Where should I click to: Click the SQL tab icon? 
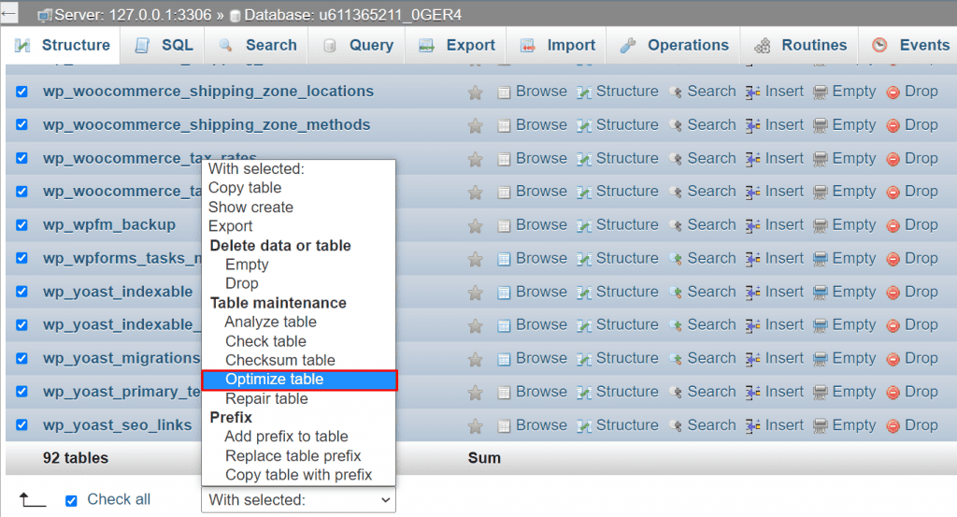142,46
